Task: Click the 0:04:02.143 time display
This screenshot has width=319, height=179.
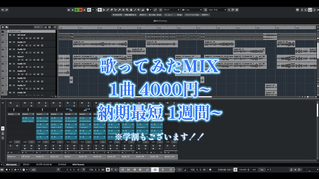Action: click(x=225, y=170)
